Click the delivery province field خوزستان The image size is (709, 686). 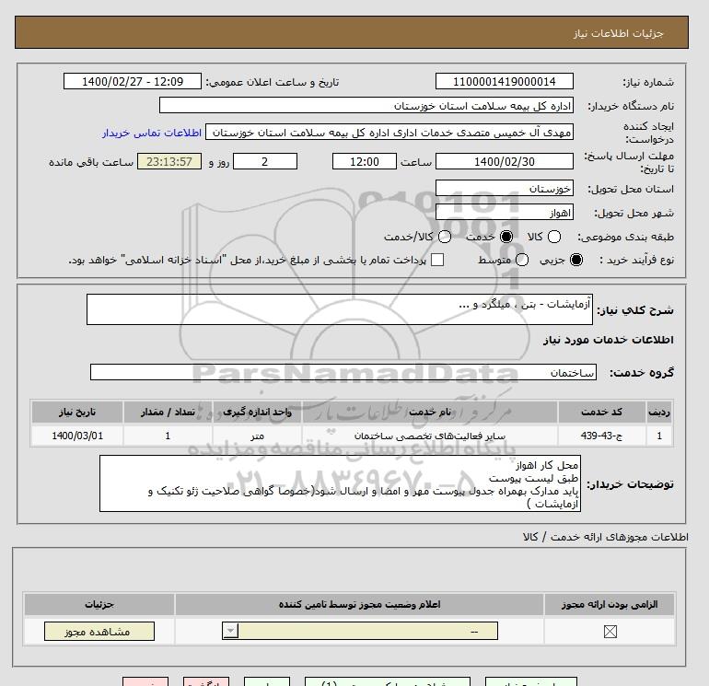(505, 189)
